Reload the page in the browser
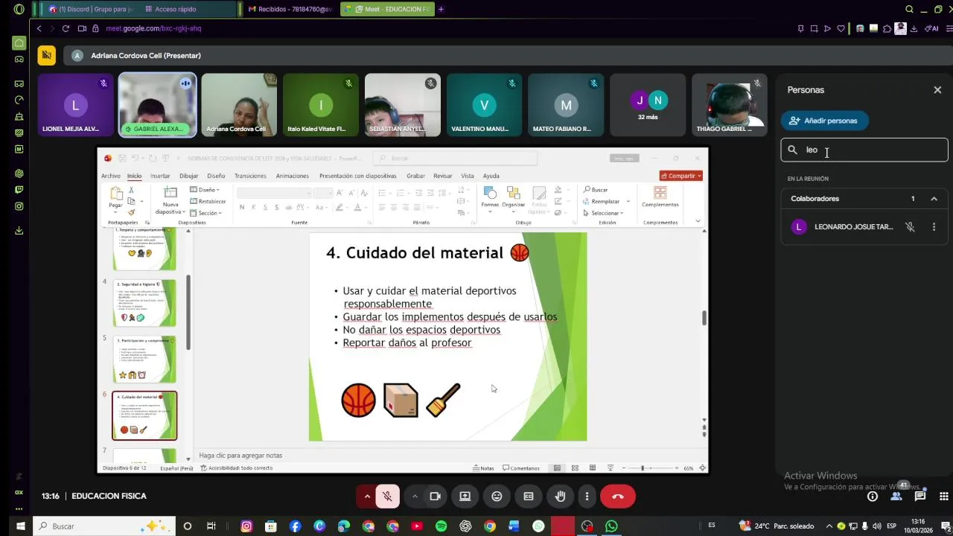 (x=66, y=28)
